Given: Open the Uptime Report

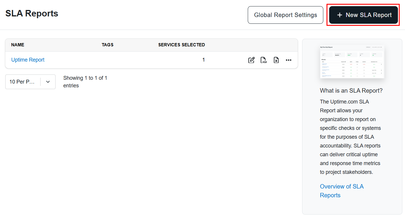Looking at the screenshot, I should [28, 60].
